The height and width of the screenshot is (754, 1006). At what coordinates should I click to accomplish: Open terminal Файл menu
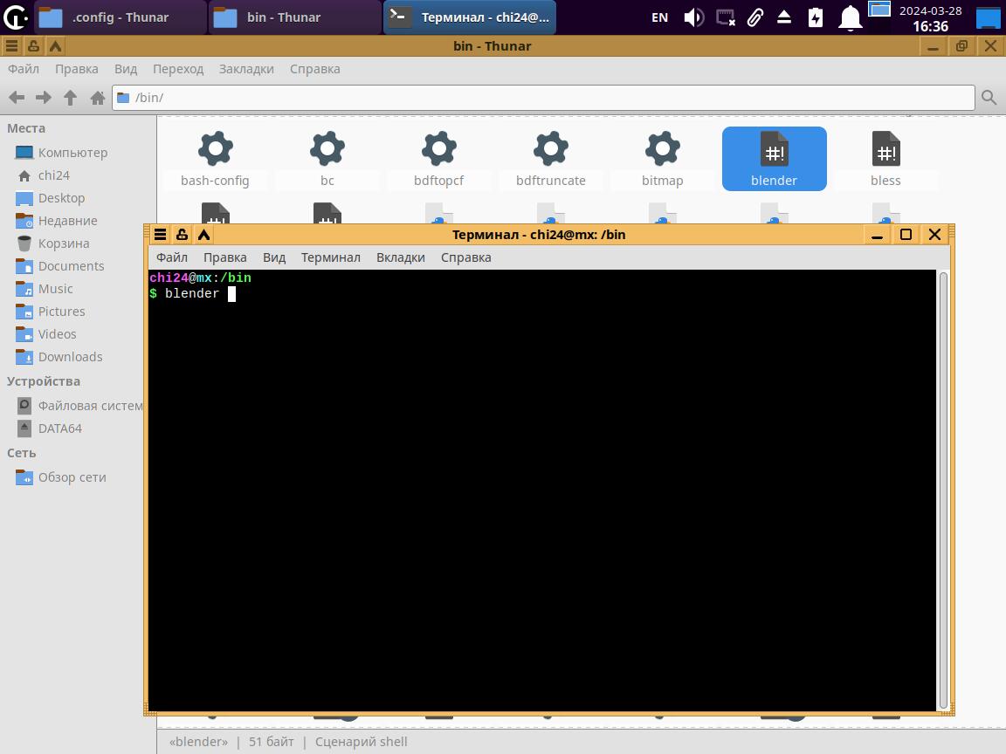coord(172,257)
